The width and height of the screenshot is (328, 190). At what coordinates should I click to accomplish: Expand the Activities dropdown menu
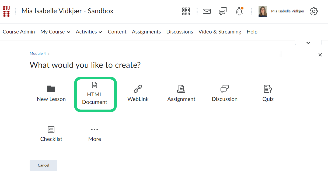coord(89,32)
